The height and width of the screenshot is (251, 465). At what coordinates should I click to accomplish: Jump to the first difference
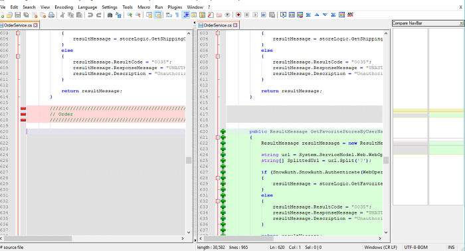click(308, 15)
